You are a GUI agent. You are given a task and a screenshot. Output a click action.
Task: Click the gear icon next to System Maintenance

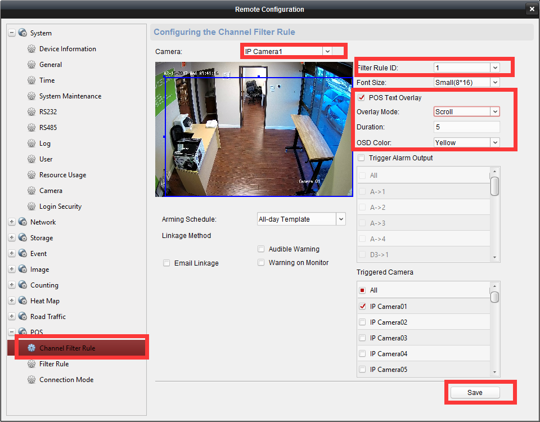[x=31, y=96]
